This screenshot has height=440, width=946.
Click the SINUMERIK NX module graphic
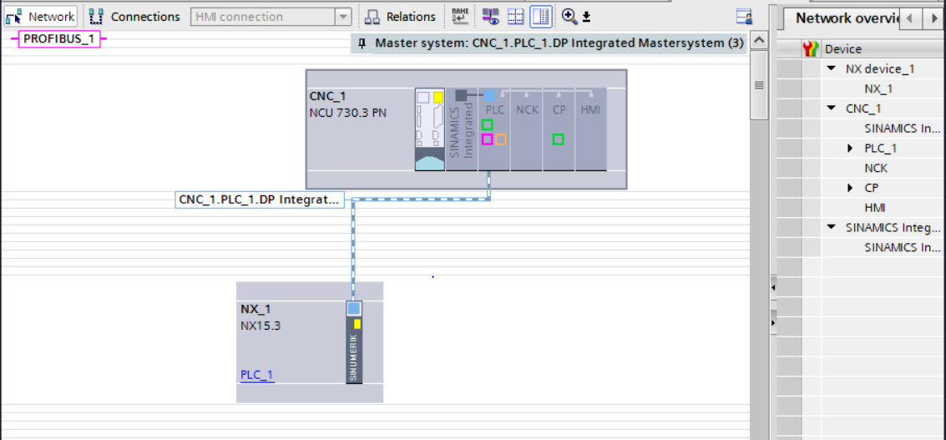(x=354, y=342)
